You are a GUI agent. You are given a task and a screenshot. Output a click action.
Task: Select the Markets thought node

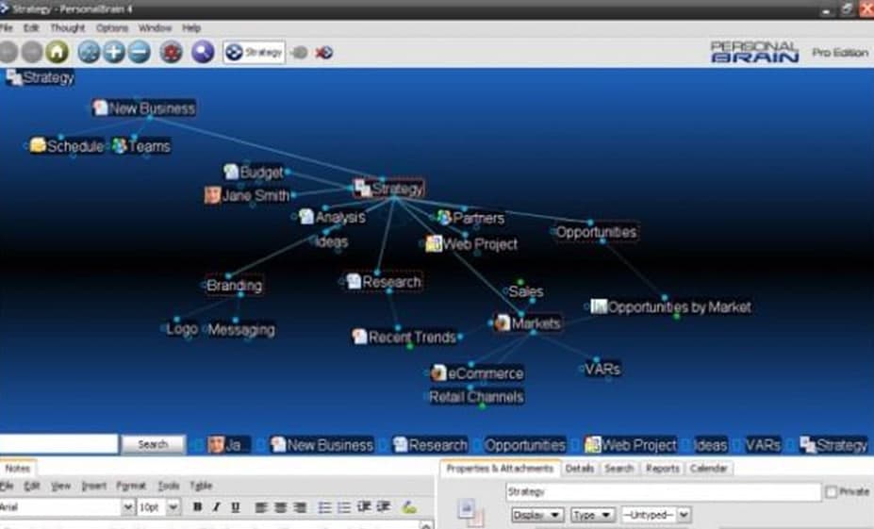click(536, 323)
